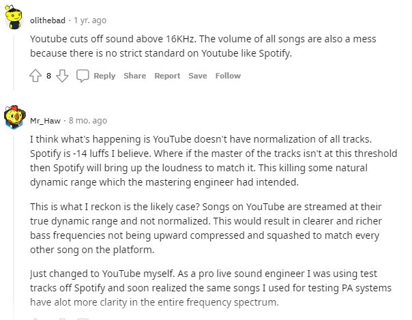
Task: Upvote olithebad's comment
Action: pos(35,76)
